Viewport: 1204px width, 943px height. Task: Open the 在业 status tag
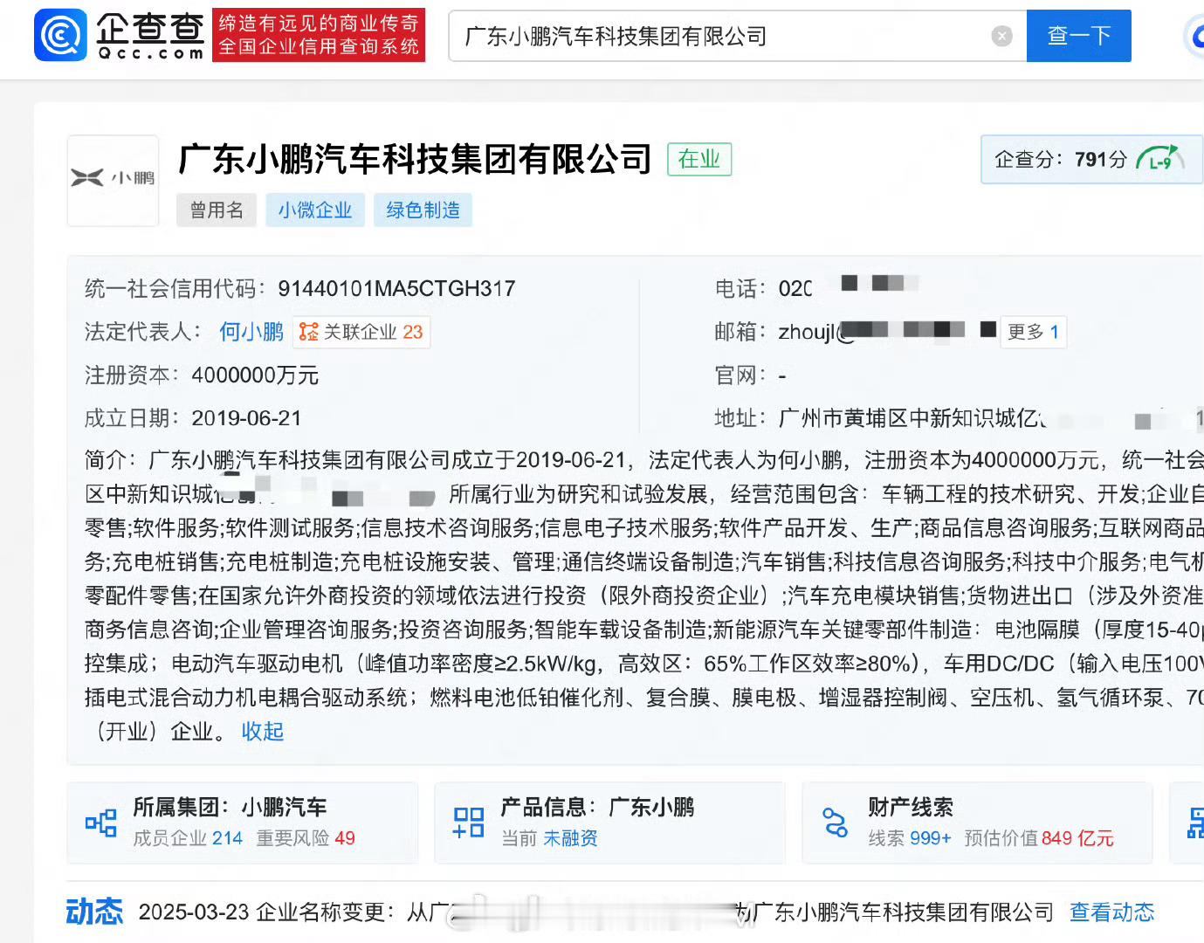click(699, 159)
